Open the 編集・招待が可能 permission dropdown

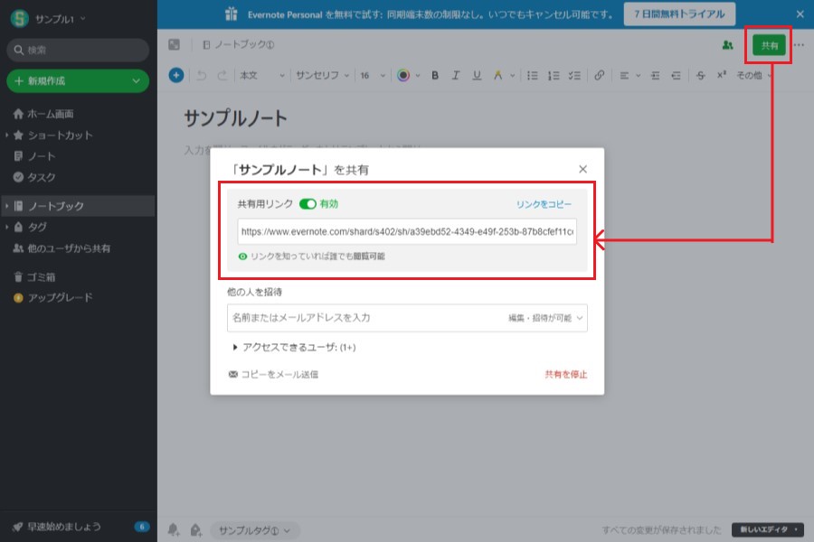pyautogui.click(x=545, y=318)
